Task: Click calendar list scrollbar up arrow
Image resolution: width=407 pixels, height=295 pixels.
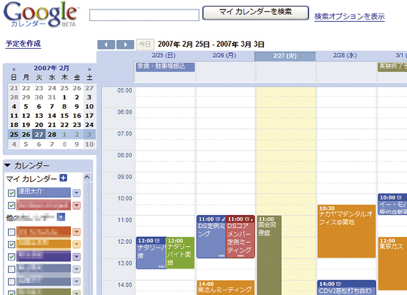Action: point(87,177)
